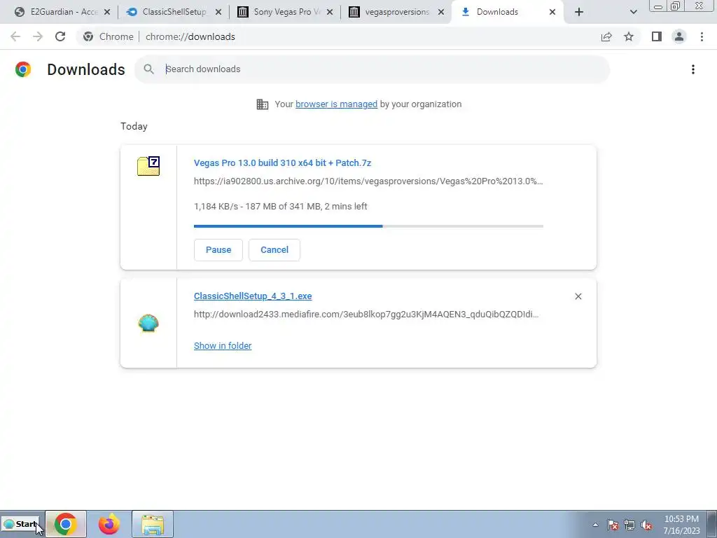Click the search magnifier icon

coord(148,69)
